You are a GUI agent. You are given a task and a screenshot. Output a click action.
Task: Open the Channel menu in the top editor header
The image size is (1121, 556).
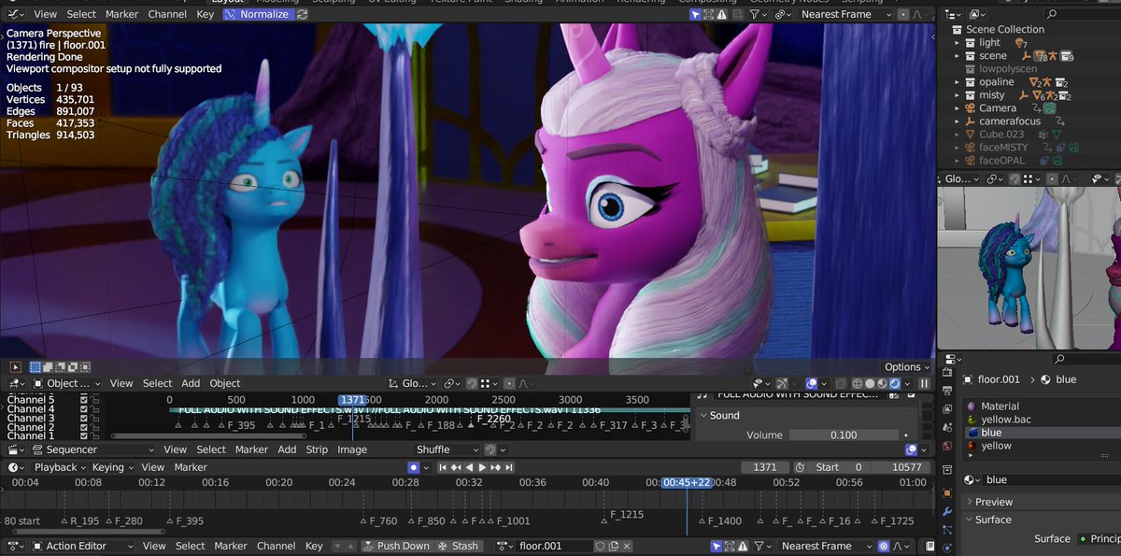(167, 14)
